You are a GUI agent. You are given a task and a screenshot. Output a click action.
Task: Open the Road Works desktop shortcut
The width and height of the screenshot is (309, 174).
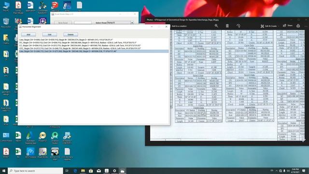42,153
